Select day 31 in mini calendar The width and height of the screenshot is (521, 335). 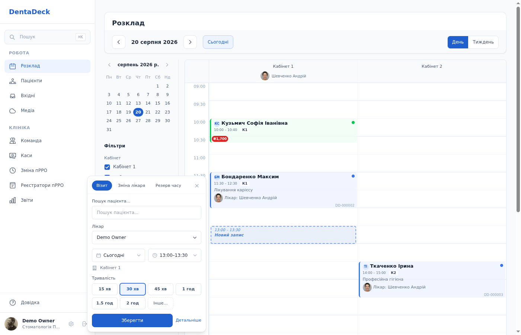pos(109,130)
